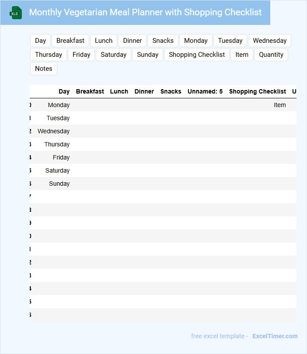The width and height of the screenshot is (307, 354).
Task: Select the Breakfast tag button
Action: (x=70, y=41)
